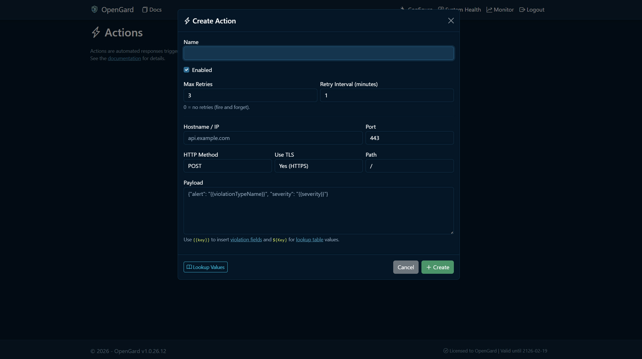Close the Create Action dialog

451,21
